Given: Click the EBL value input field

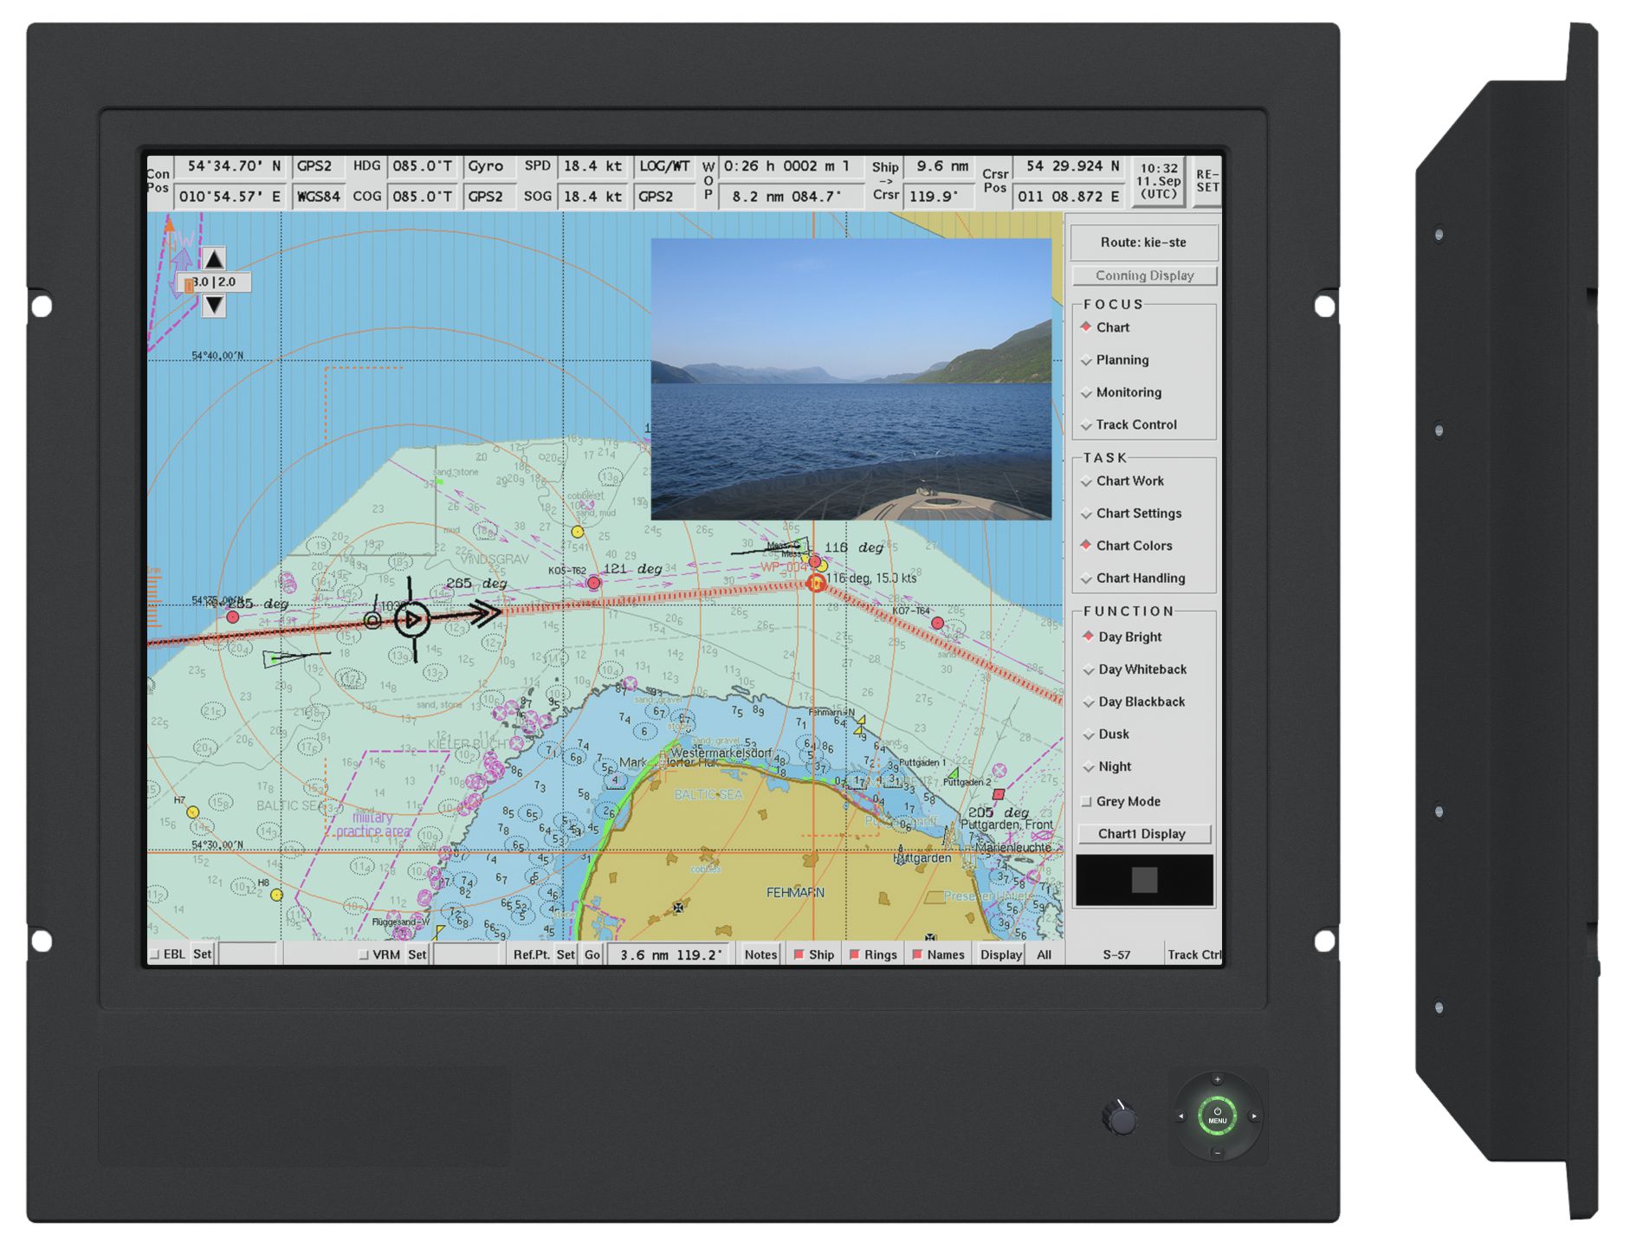Looking at the screenshot, I should pos(248,954).
